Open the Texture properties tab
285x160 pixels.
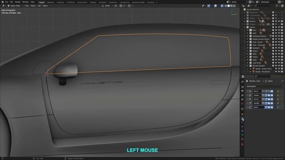pos(242,144)
